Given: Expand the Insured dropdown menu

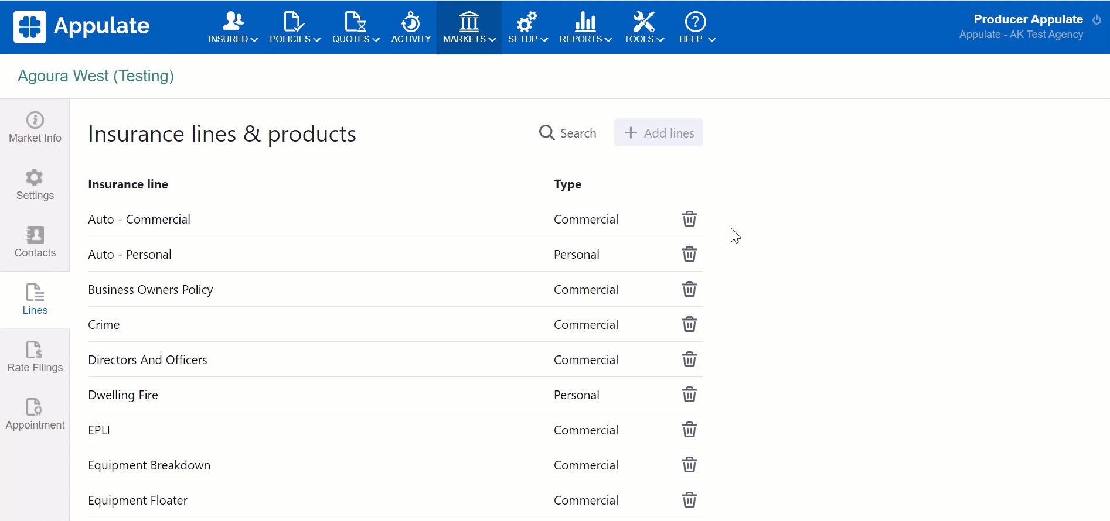Looking at the screenshot, I should [x=233, y=28].
